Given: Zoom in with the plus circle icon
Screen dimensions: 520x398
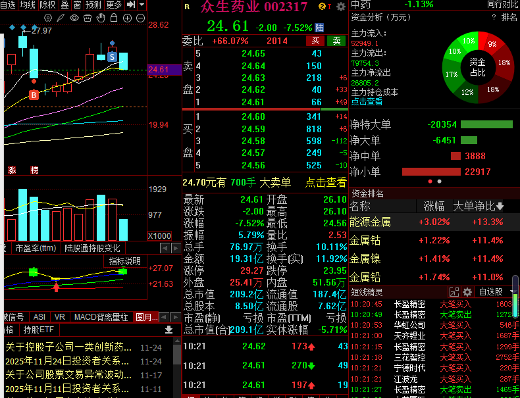Looking at the screenshot, I should 127,18.
